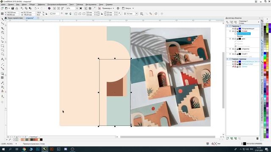Open the 'Запуск' launcher dropdown
Screen dimensions: 271x152
[133, 8]
